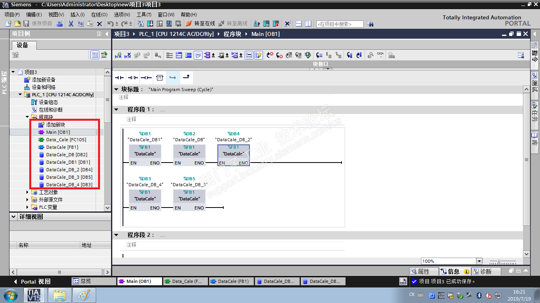Screen dimensions: 540x303
Task: Insert an empty box instruction
Action: 159,77
